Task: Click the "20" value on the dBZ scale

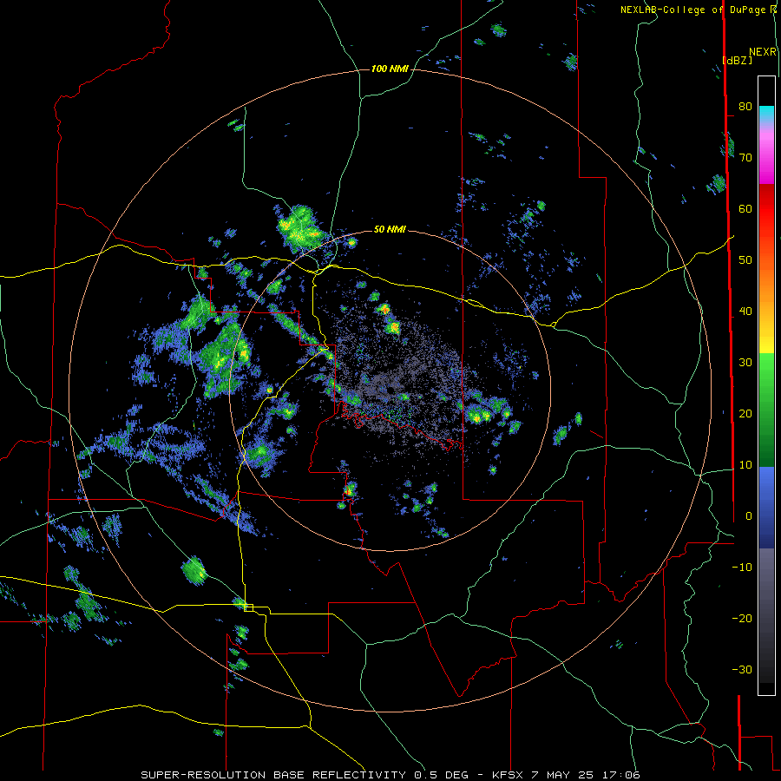Action: pyautogui.click(x=745, y=414)
